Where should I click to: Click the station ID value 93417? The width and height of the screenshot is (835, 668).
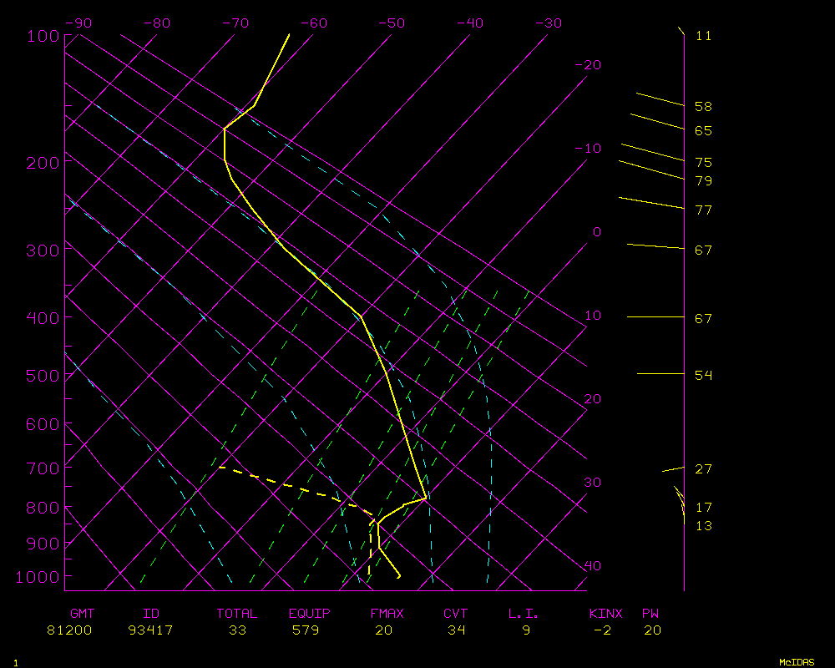click(151, 630)
